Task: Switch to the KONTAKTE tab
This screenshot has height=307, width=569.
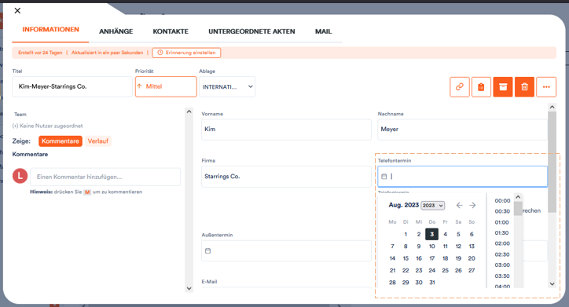Action: click(x=171, y=31)
